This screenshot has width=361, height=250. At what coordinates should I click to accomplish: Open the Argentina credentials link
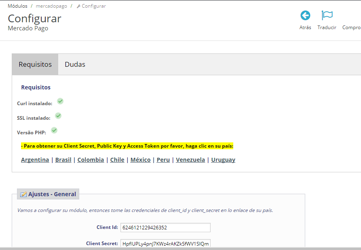pyautogui.click(x=35, y=160)
